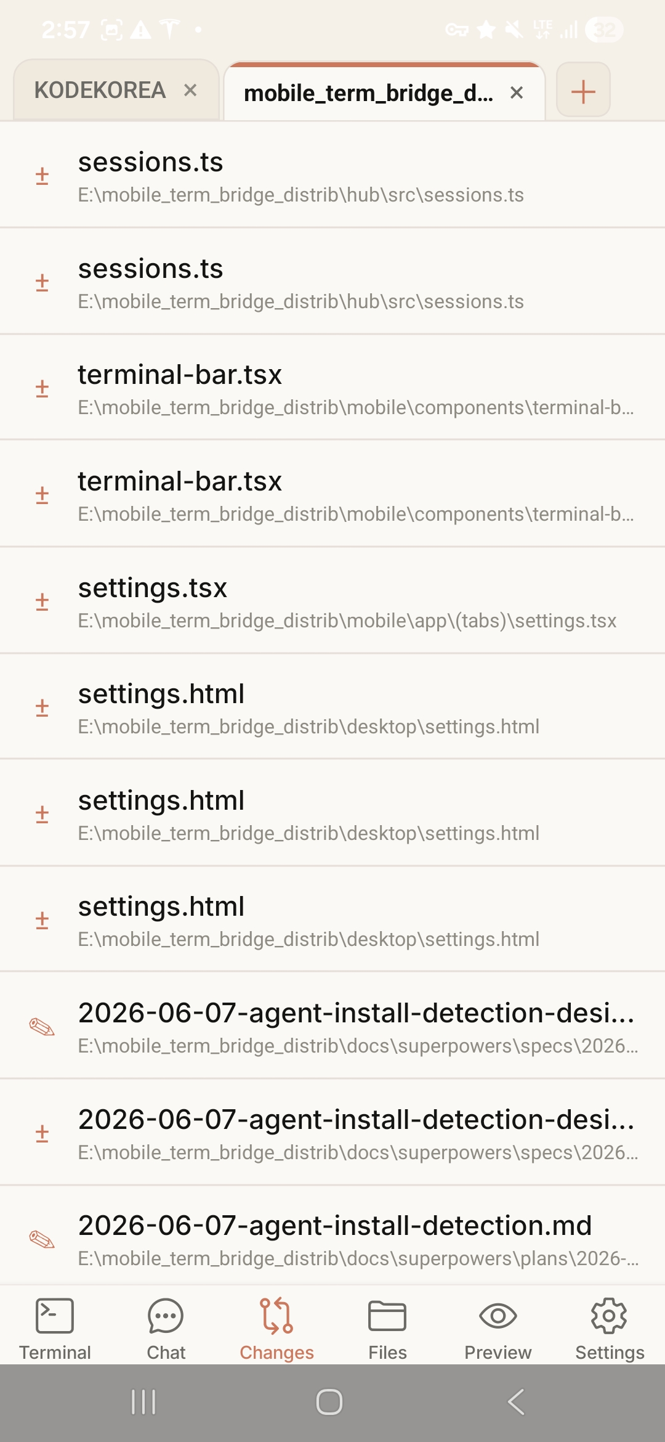
Task: Open the first sessions.ts change entry
Action: pyautogui.click(x=332, y=176)
